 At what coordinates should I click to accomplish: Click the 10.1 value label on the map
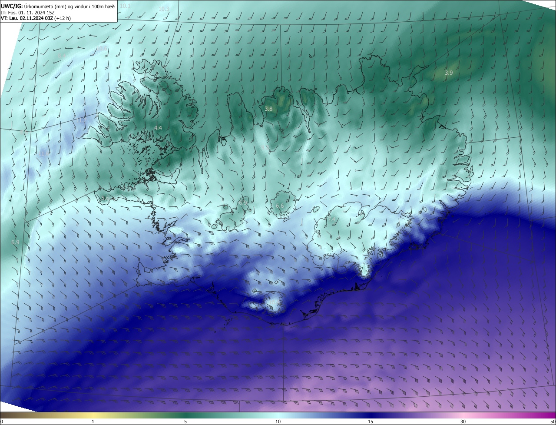(x=125, y=6)
